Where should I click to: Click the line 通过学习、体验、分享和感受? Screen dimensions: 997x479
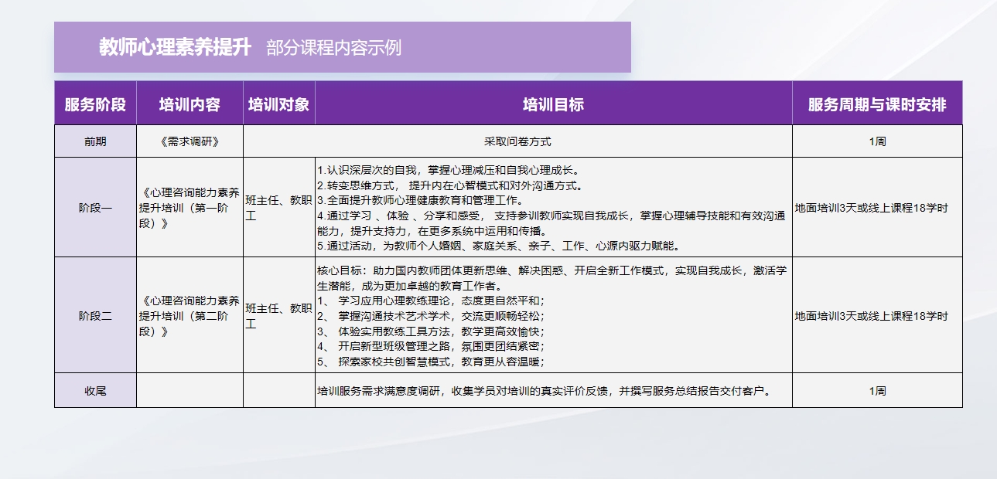[551, 223]
